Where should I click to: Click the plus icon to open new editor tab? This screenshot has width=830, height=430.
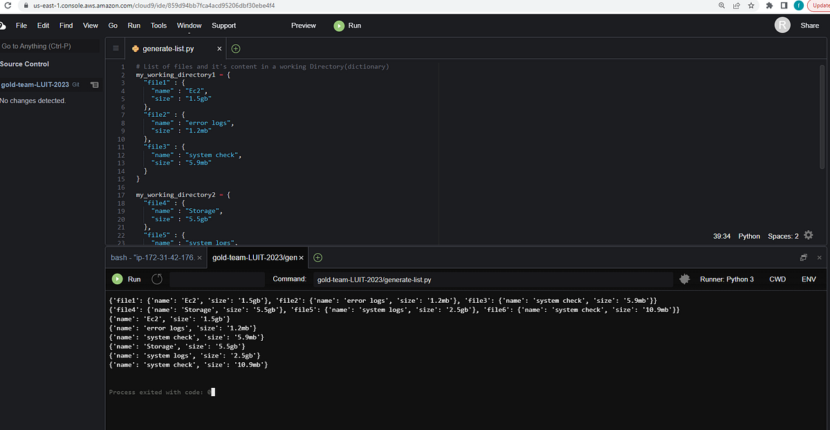point(235,48)
